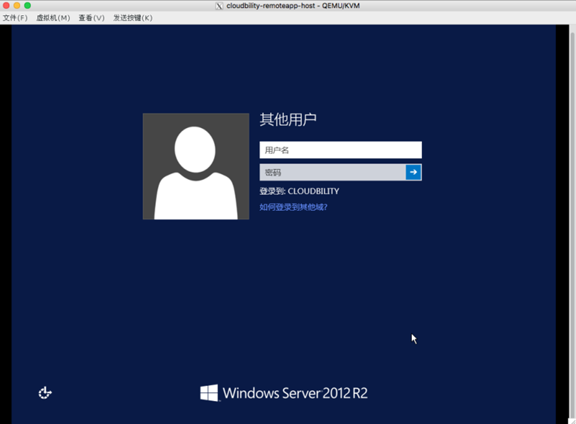Screen dimensions: 576x424
Task: Click the user avatar picture
Action: coord(196,166)
